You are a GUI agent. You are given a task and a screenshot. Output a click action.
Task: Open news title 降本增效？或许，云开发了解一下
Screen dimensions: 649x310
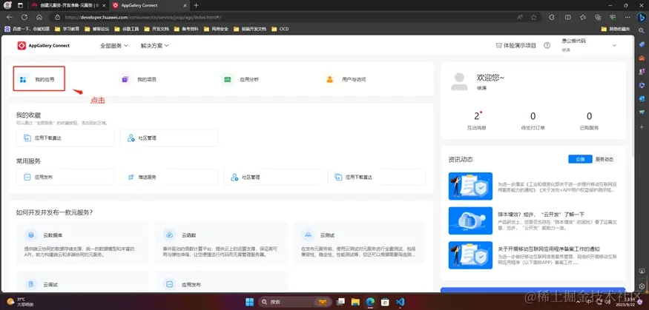[541, 215]
